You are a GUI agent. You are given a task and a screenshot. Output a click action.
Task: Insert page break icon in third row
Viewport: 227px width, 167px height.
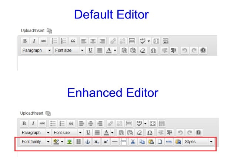(124, 142)
